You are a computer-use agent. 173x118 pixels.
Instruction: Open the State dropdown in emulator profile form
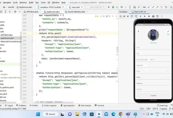(153, 77)
